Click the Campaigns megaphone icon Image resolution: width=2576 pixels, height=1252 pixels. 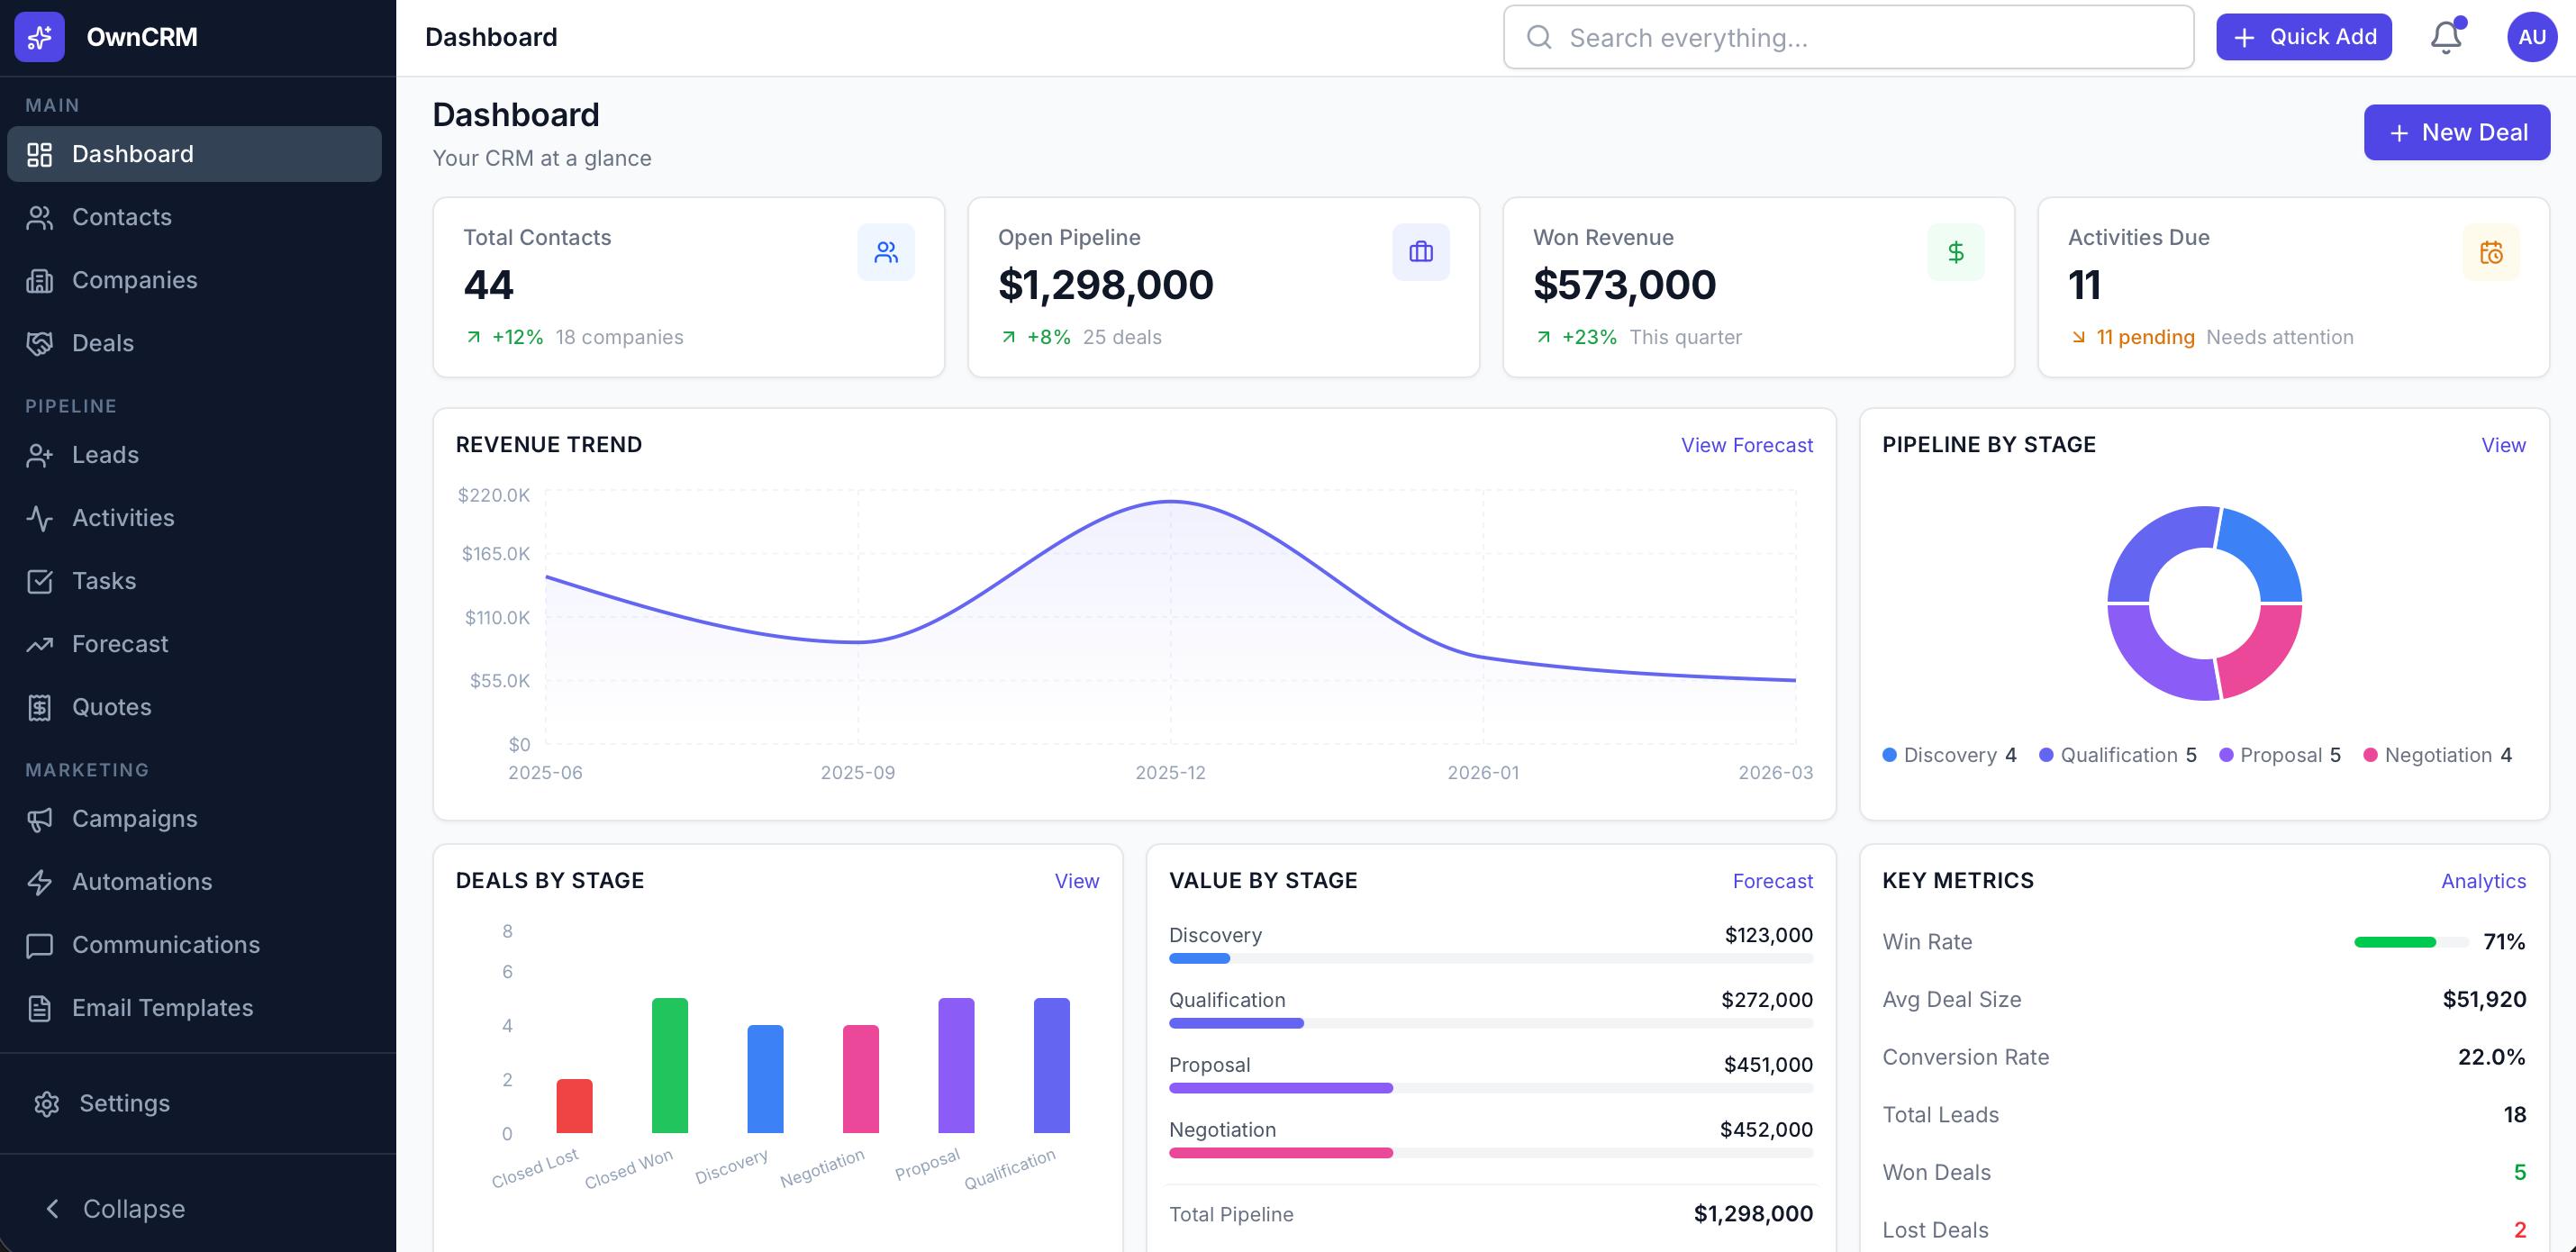40,818
